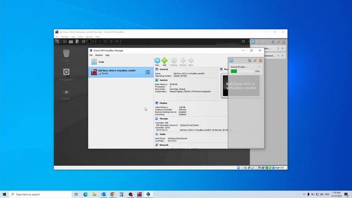Open the Windows notification center icon
Image resolution: width=352 pixels, height=198 pixels.
coord(346,194)
